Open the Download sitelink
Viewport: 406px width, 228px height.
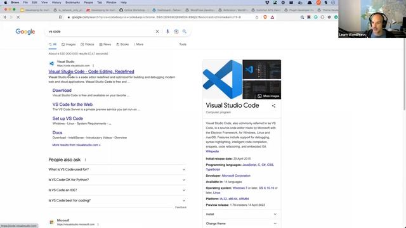[62, 91]
